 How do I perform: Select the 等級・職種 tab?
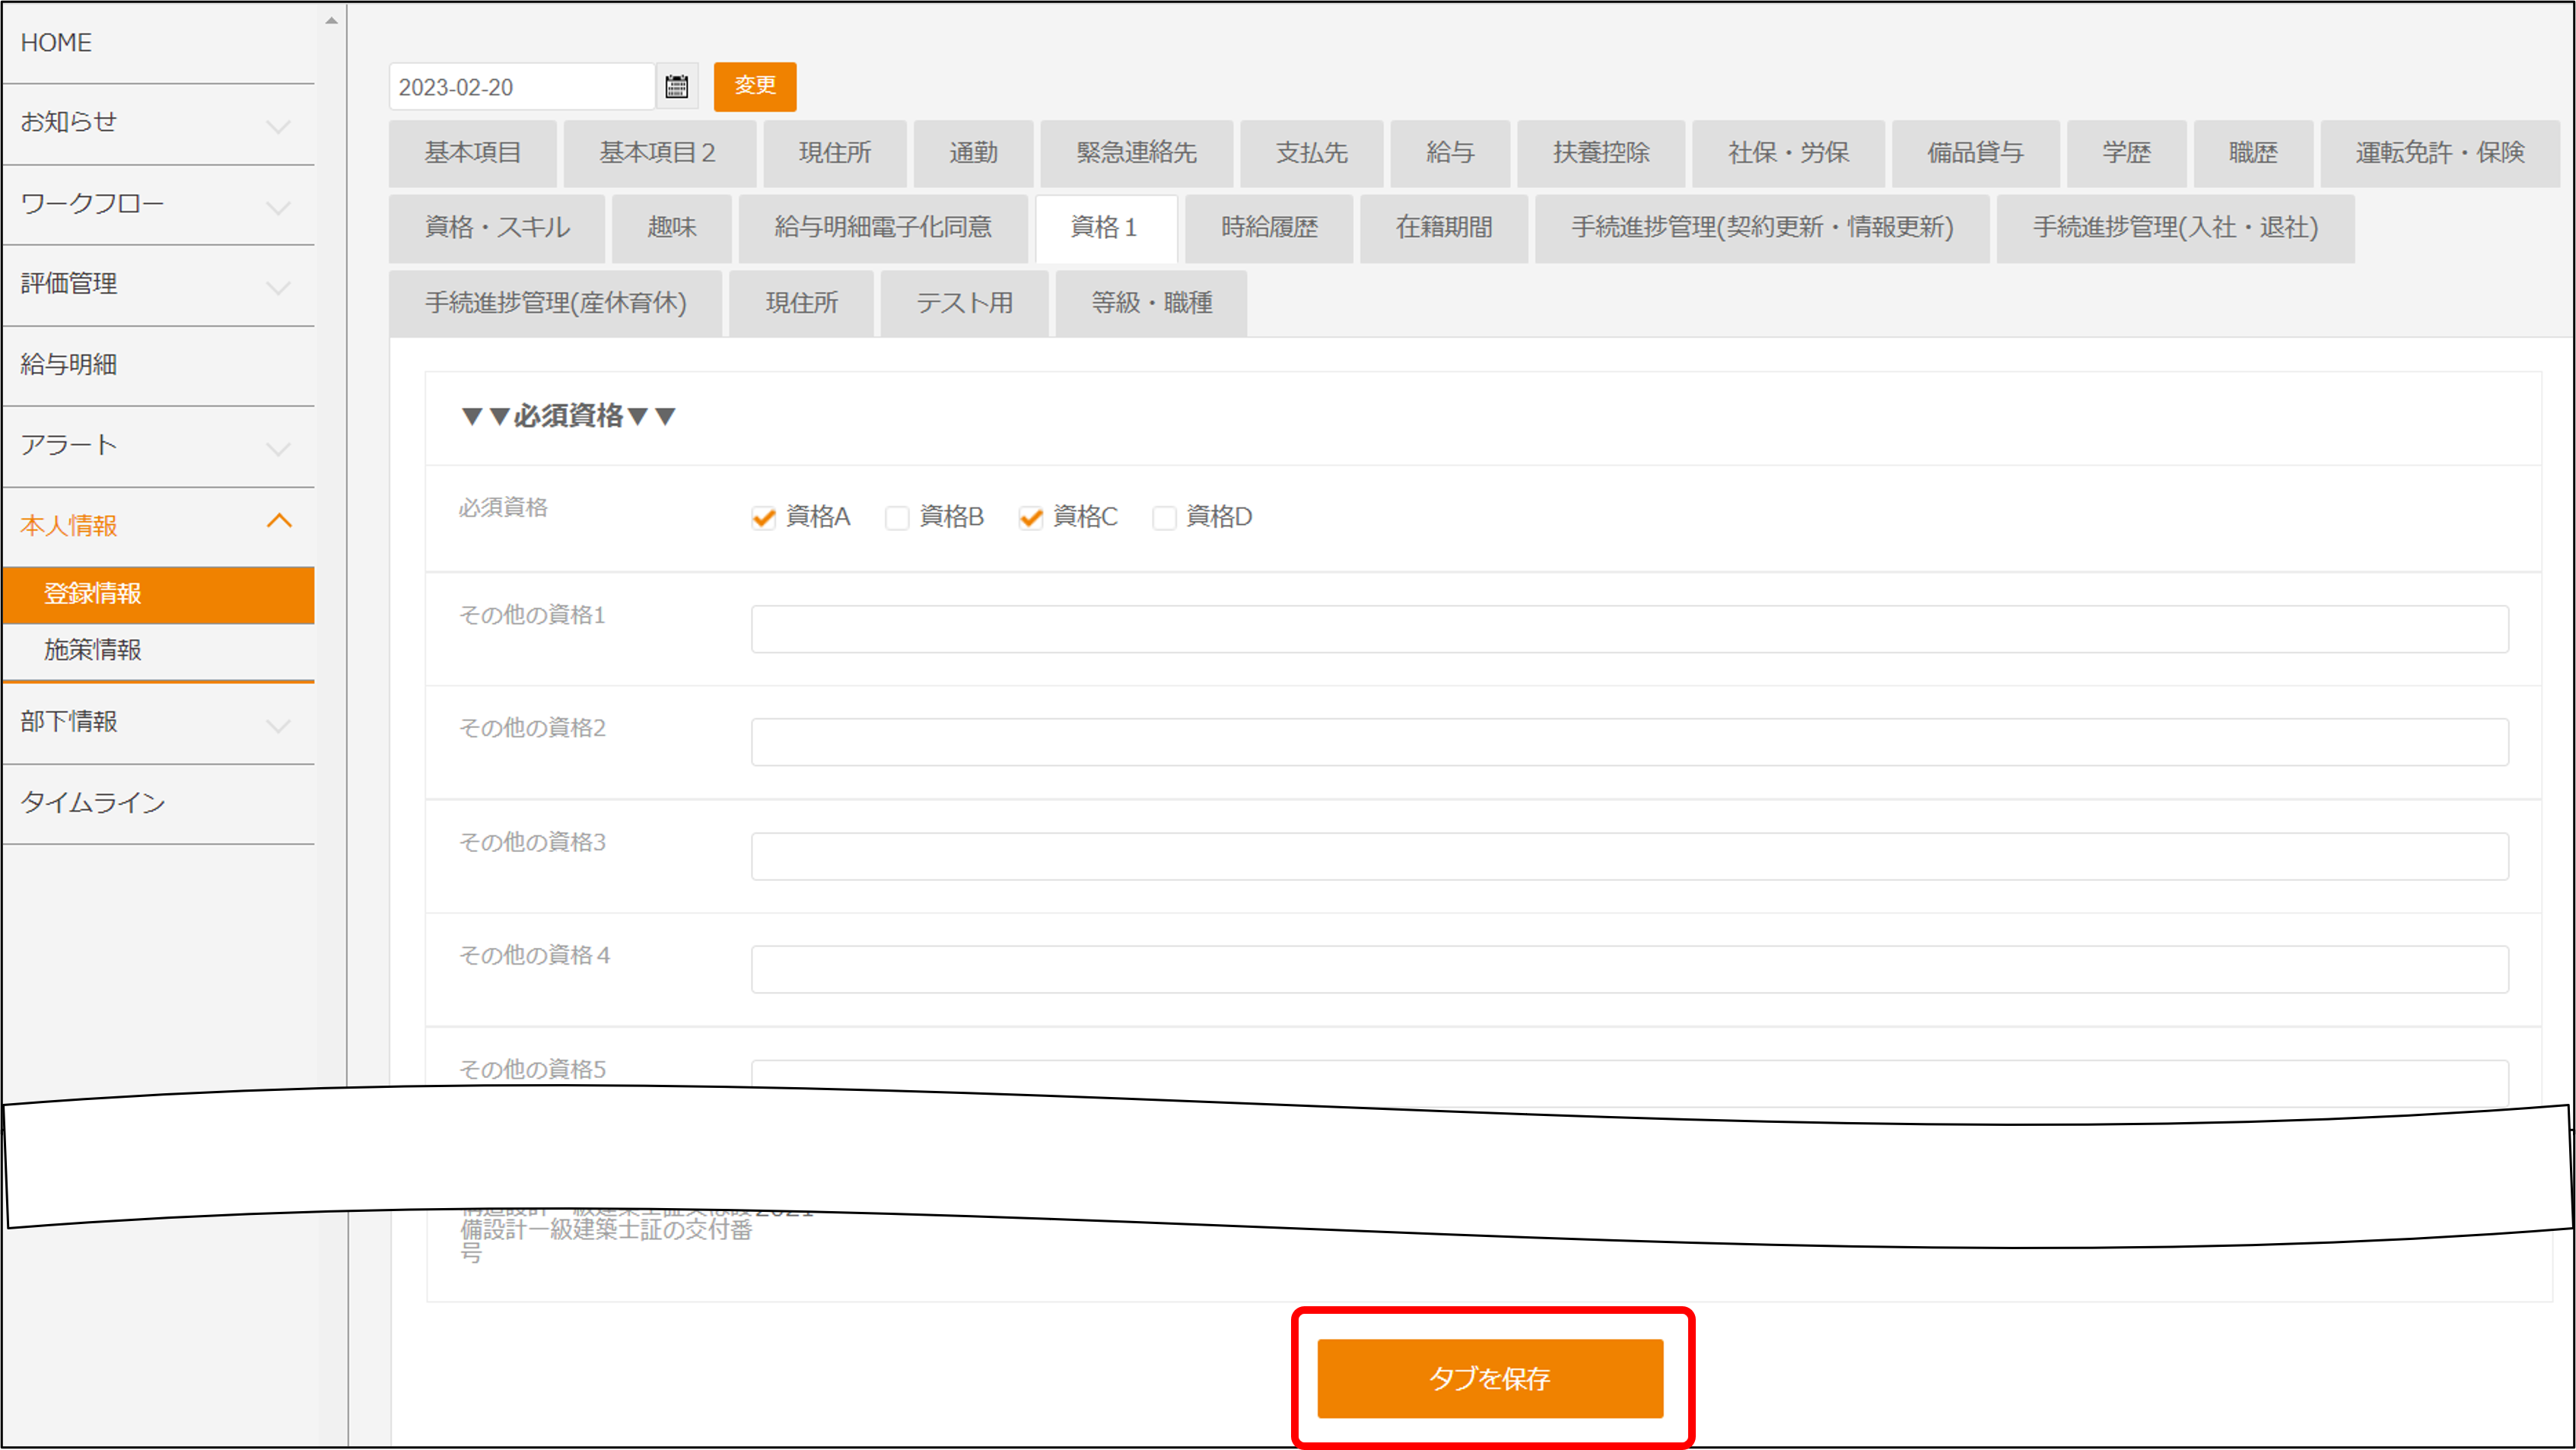click(x=1151, y=303)
